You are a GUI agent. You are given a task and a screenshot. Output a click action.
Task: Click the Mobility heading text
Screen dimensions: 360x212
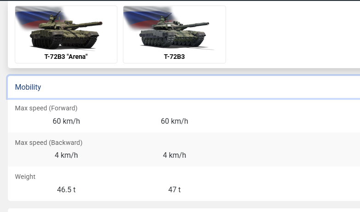[x=28, y=87]
